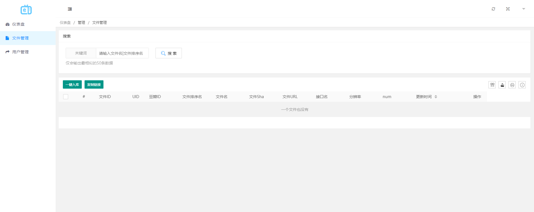Click the 管理 breadcrumb link

(x=81, y=23)
